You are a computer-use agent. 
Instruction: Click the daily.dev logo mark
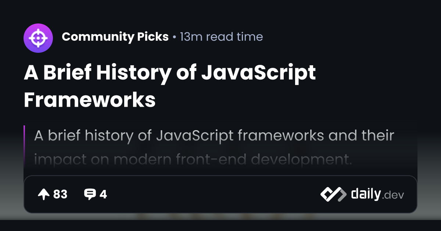(333, 194)
